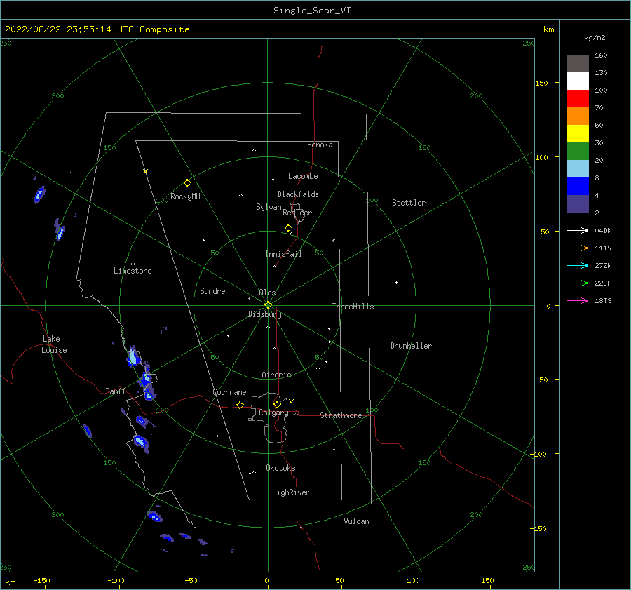Click the Stettler city label

[409, 203]
